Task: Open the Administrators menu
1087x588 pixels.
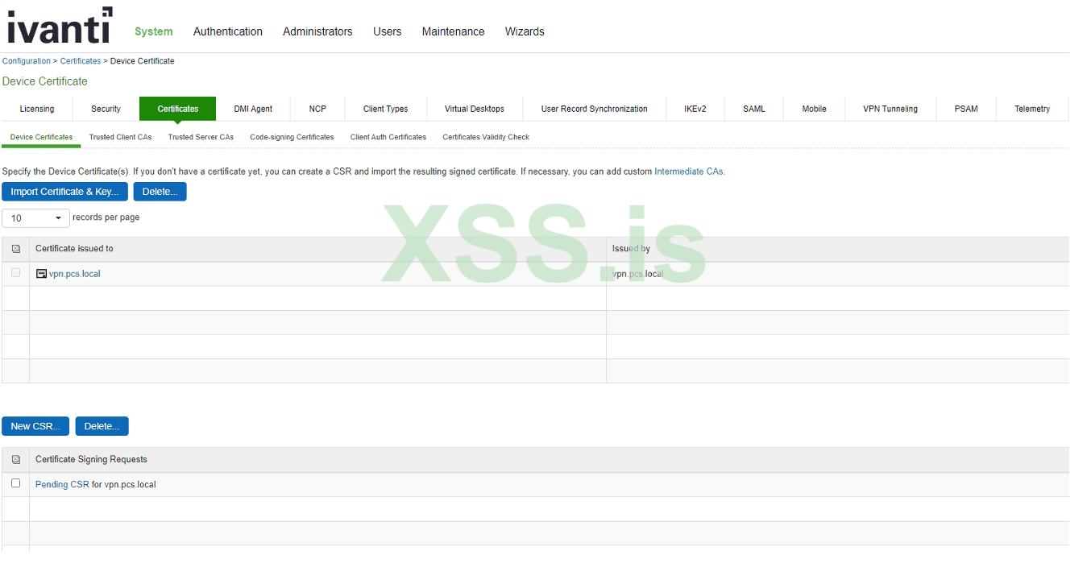Action: pos(317,31)
